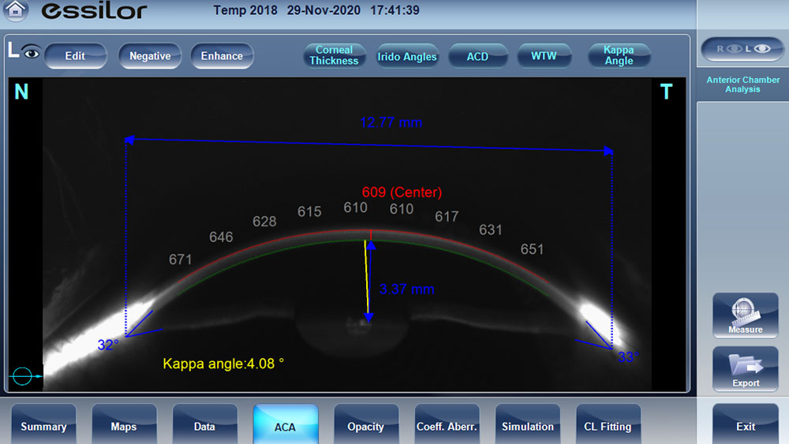
Task: Toggle the R/L eye selector
Action: [x=742, y=49]
